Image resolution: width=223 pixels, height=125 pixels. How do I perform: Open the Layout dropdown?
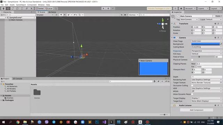[x=216, y=8]
